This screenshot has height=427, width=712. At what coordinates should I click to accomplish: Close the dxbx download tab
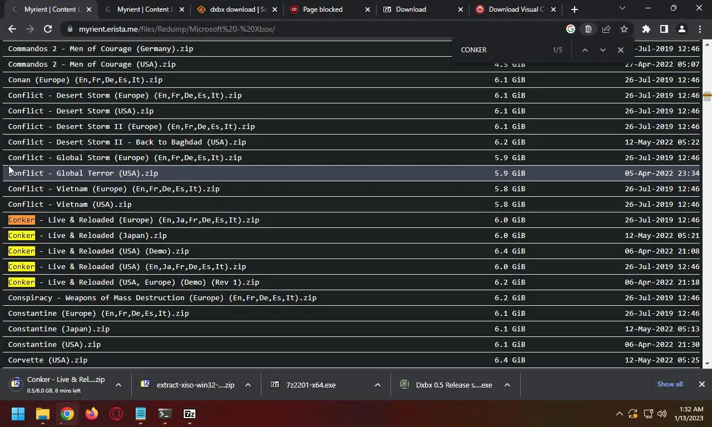(x=275, y=9)
